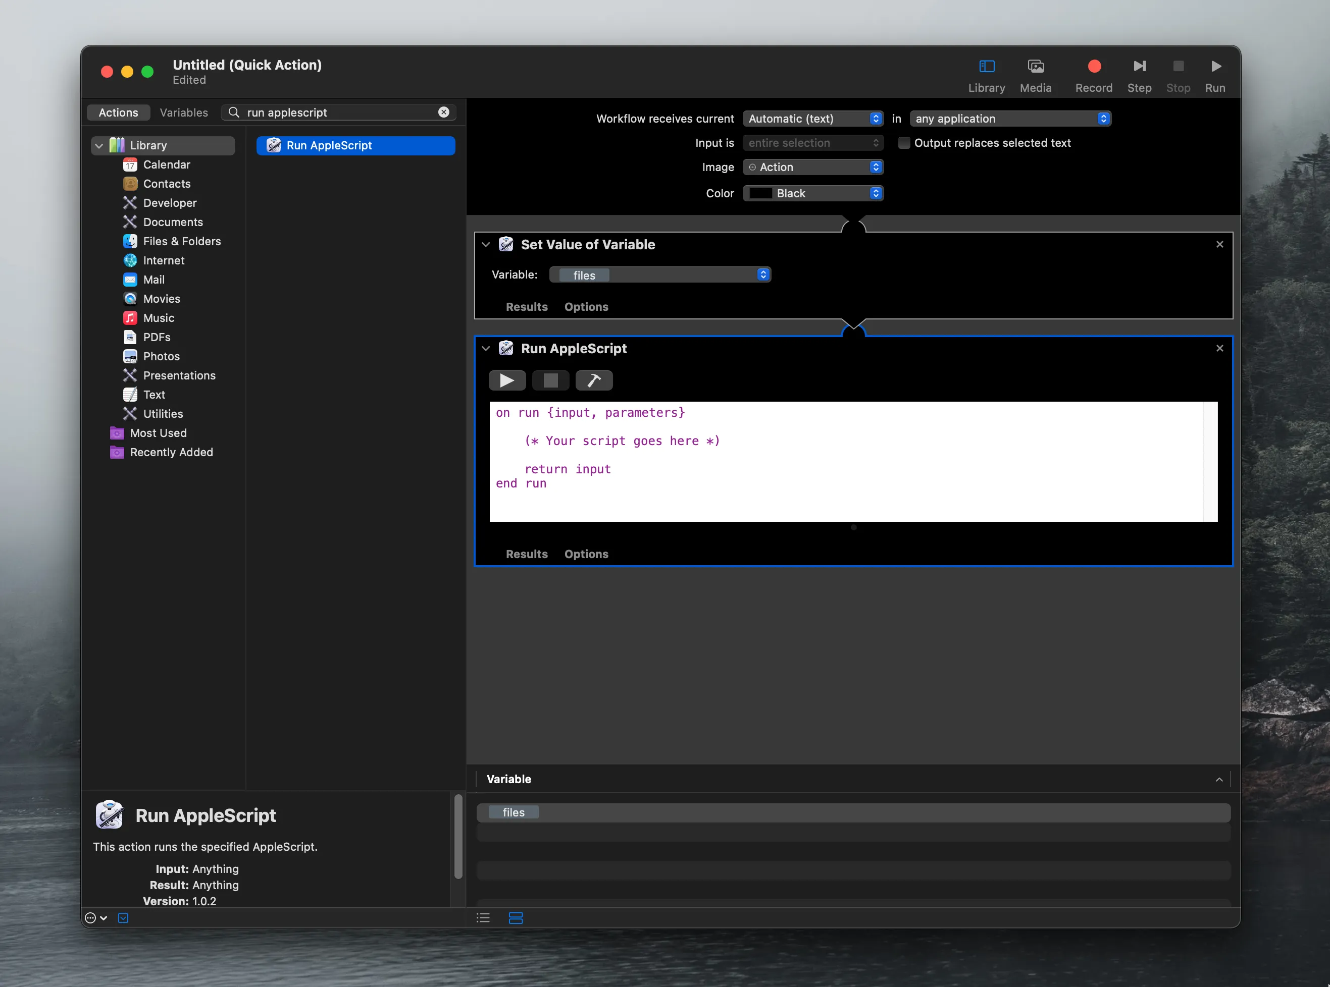Collapse the Variable panel

point(1220,779)
